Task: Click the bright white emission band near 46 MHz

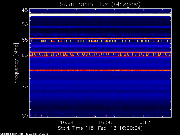Action: click(x=100, y=15)
